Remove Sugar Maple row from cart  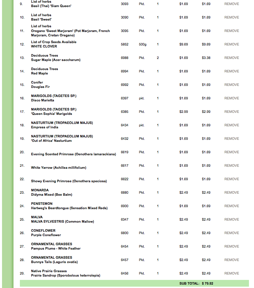click(231, 58)
